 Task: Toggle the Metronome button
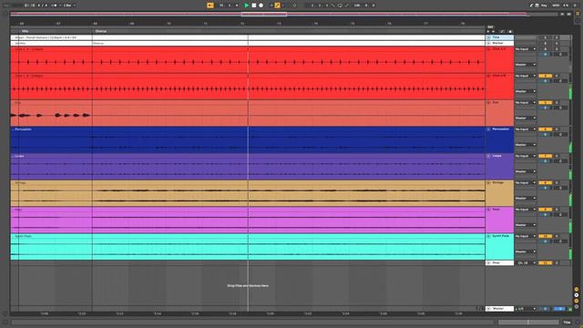coord(55,5)
